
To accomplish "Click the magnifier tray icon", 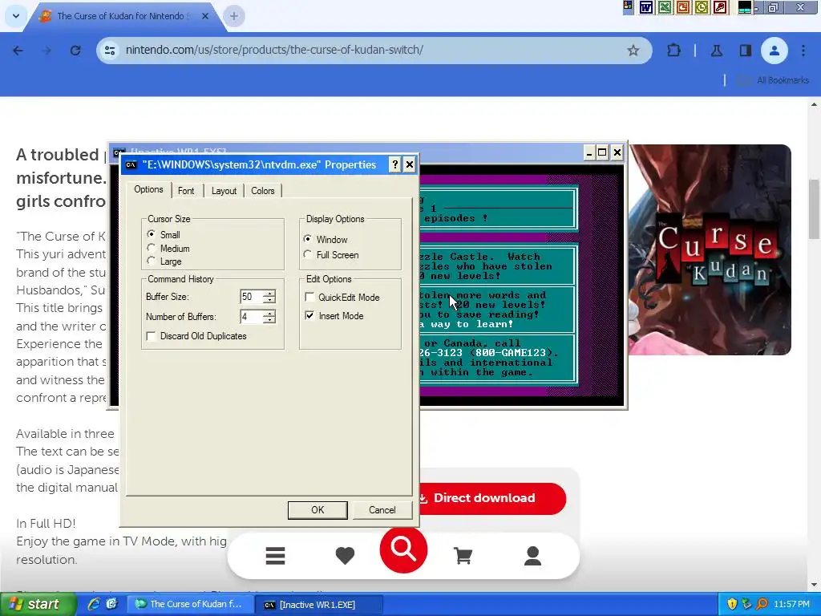I will pyautogui.click(x=762, y=605).
